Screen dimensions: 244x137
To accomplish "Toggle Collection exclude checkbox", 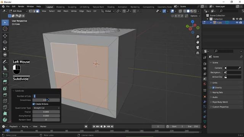I will [234, 19].
